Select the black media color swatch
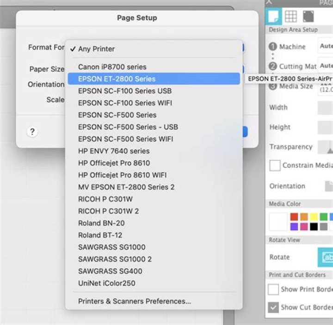Viewport: 333px width, 325px height. pos(314,227)
